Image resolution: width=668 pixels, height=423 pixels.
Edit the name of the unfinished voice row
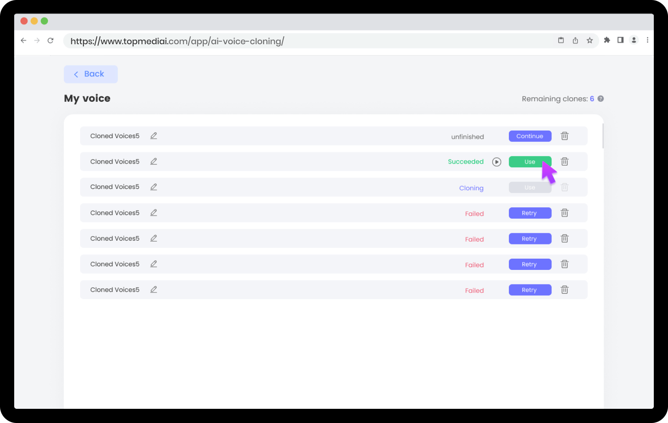[154, 136]
